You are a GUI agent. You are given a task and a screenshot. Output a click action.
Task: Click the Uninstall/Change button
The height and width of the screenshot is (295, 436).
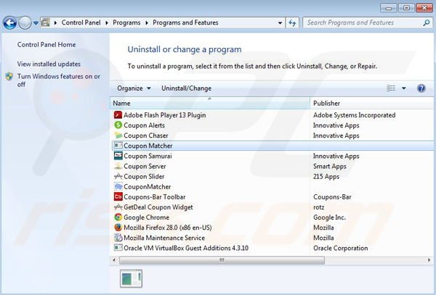click(186, 88)
